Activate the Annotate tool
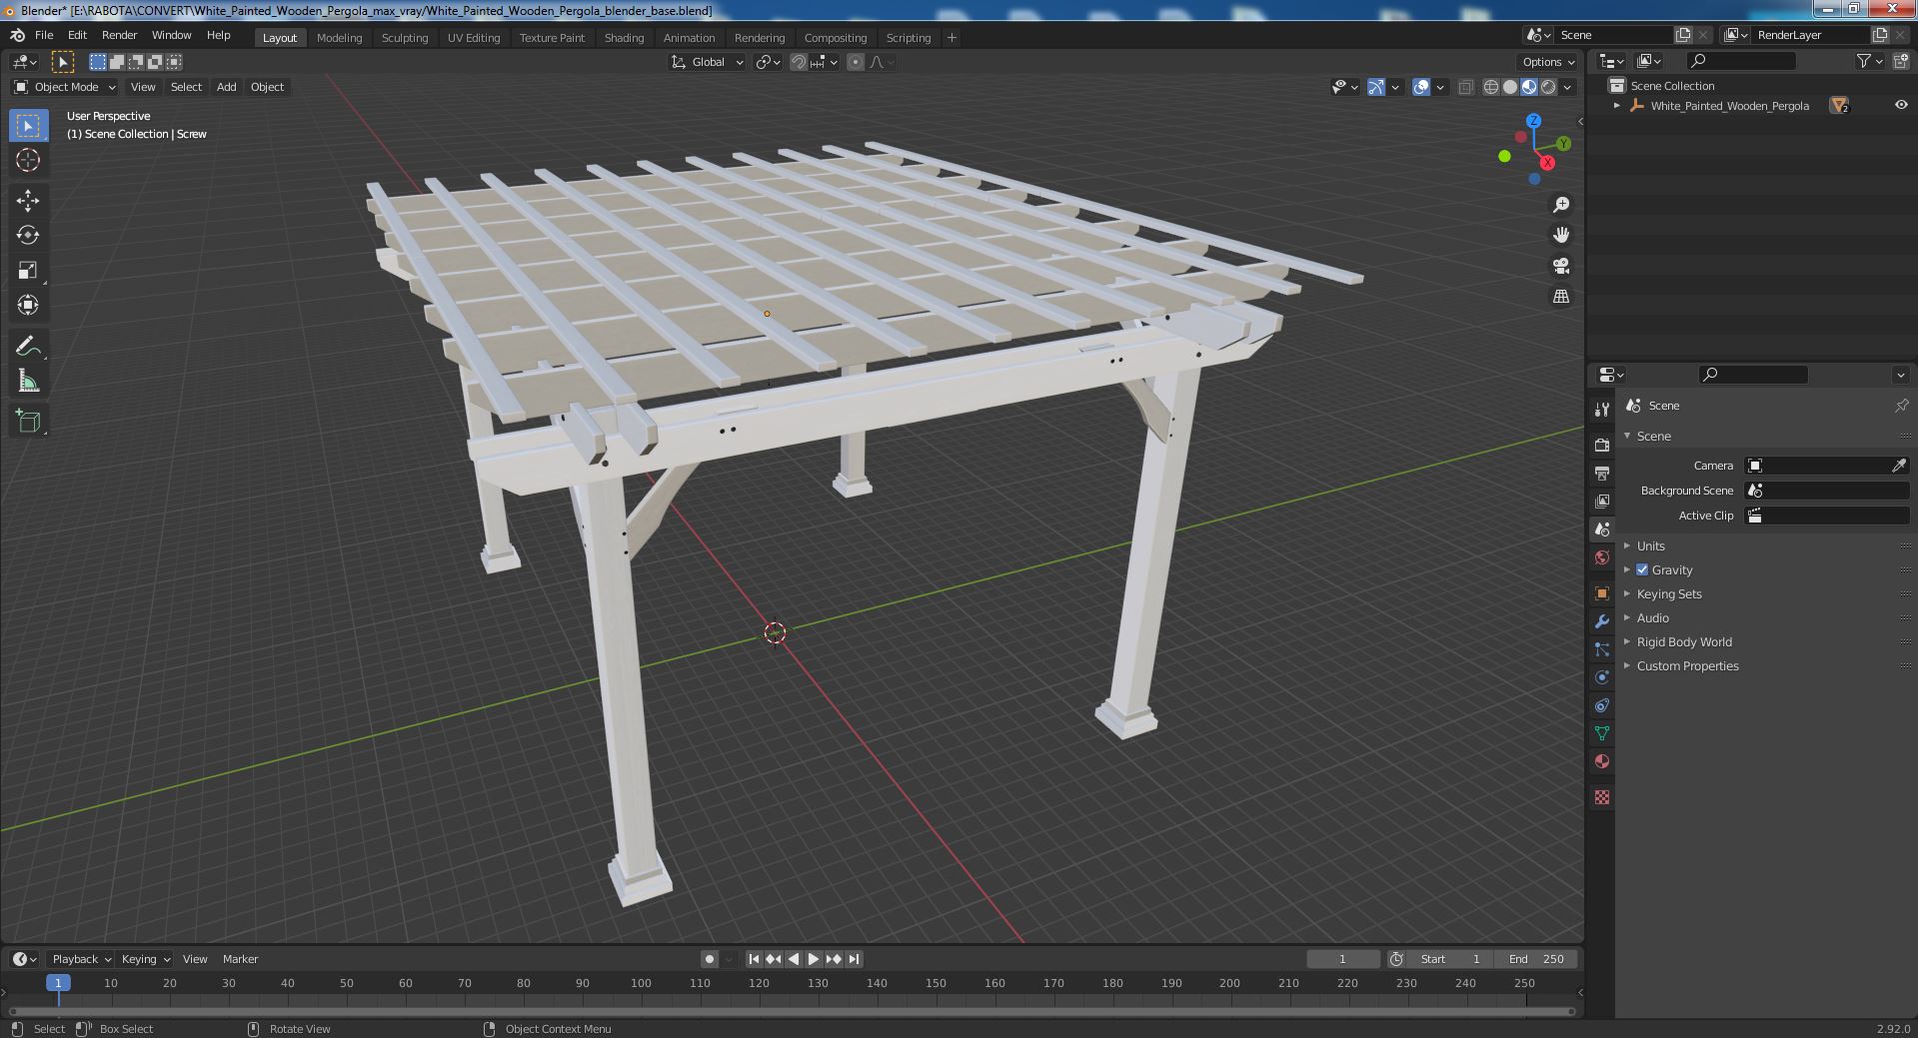This screenshot has height=1038, width=1918. [28, 347]
